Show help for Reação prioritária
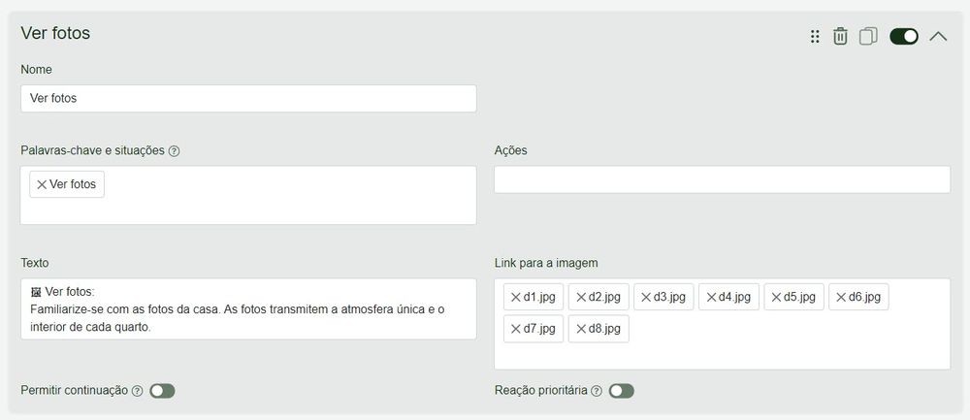 coord(597,391)
